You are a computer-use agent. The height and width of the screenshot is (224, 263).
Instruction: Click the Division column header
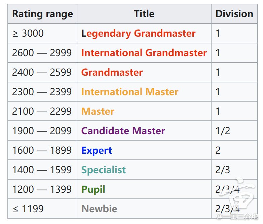point(234,14)
